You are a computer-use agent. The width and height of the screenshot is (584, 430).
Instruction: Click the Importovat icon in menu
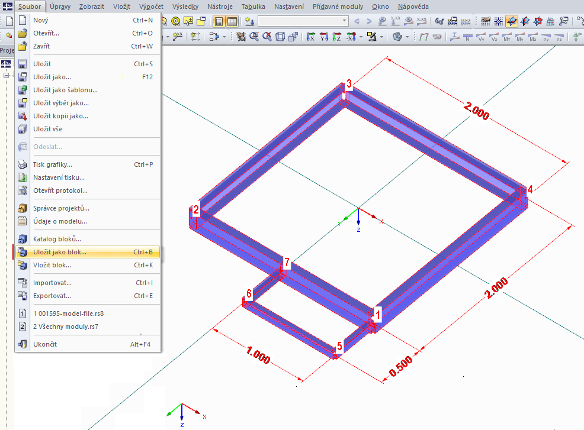click(23, 283)
